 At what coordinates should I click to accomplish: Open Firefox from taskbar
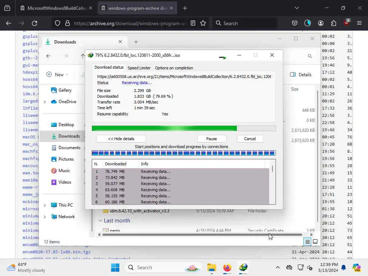pos(227,267)
